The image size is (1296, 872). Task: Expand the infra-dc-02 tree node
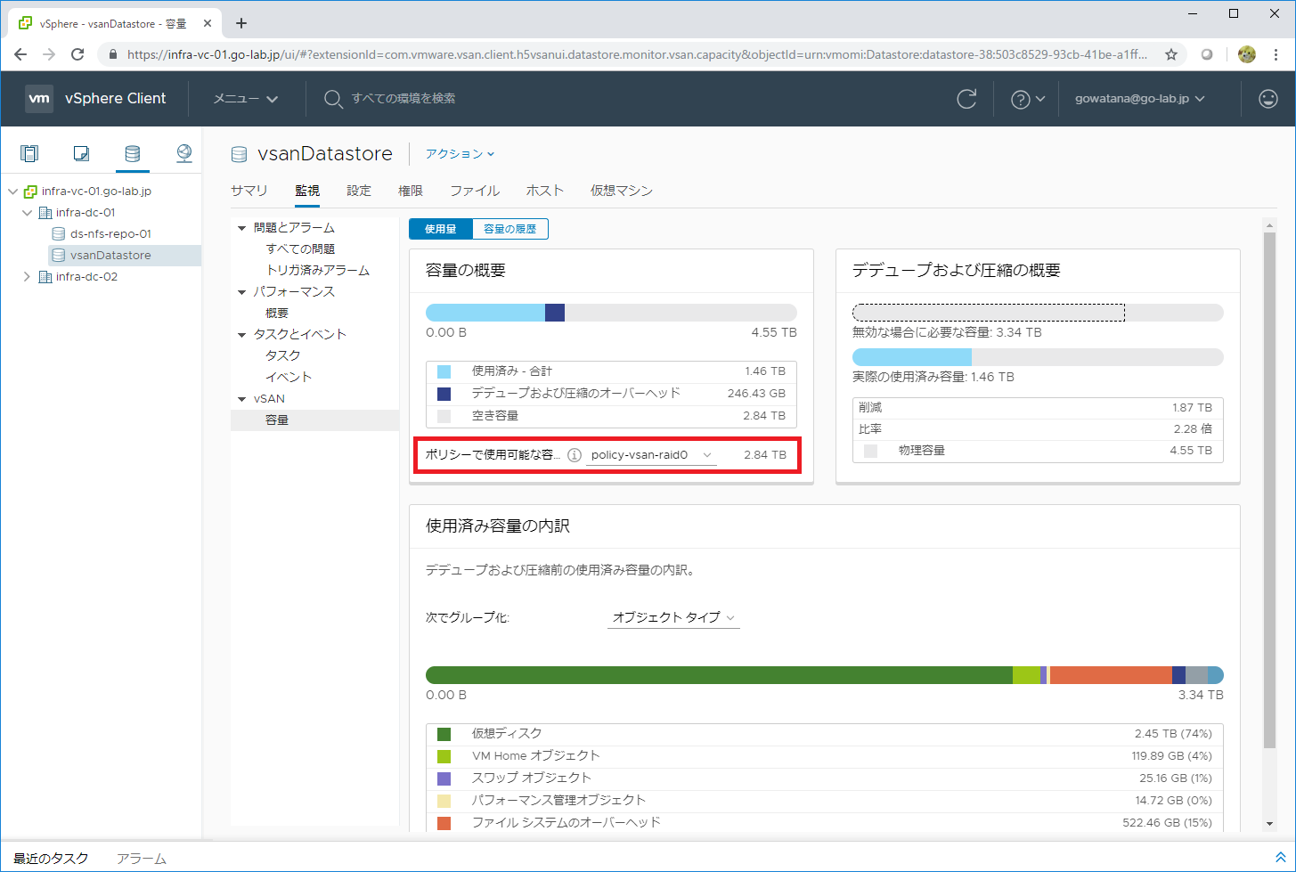[27, 277]
